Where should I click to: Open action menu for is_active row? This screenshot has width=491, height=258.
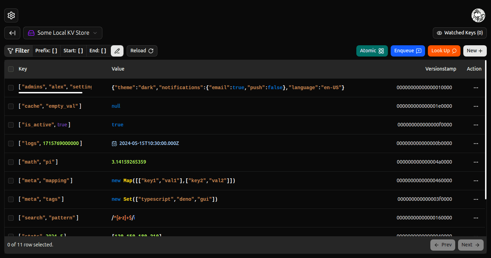476,125
